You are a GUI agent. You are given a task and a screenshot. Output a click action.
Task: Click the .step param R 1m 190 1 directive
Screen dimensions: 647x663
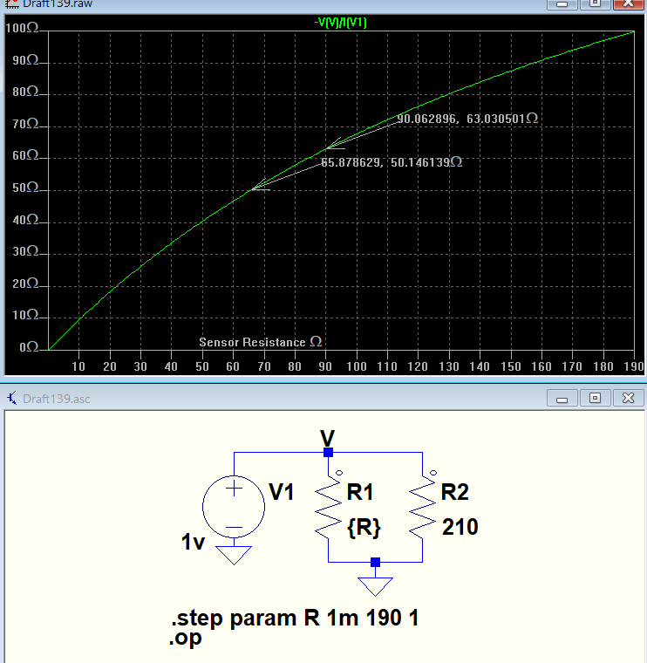pos(295,619)
